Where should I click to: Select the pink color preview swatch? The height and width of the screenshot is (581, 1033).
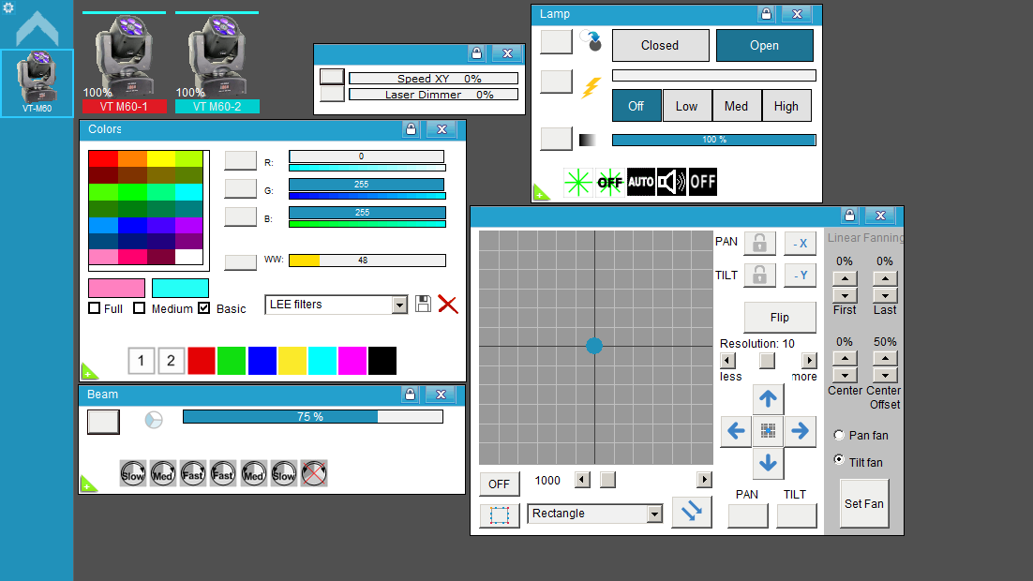pyautogui.click(x=116, y=288)
